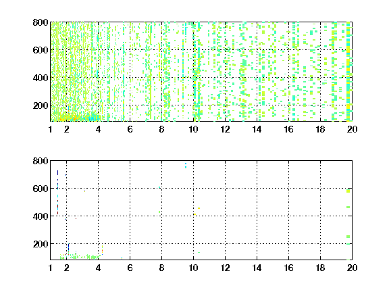Click the 800 y-axis label of bottom plot
The height and width of the screenshot is (292, 389).
[x=41, y=161]
